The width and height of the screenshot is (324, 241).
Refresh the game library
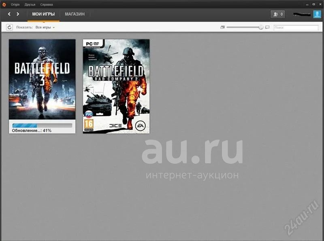coord(9,27)
